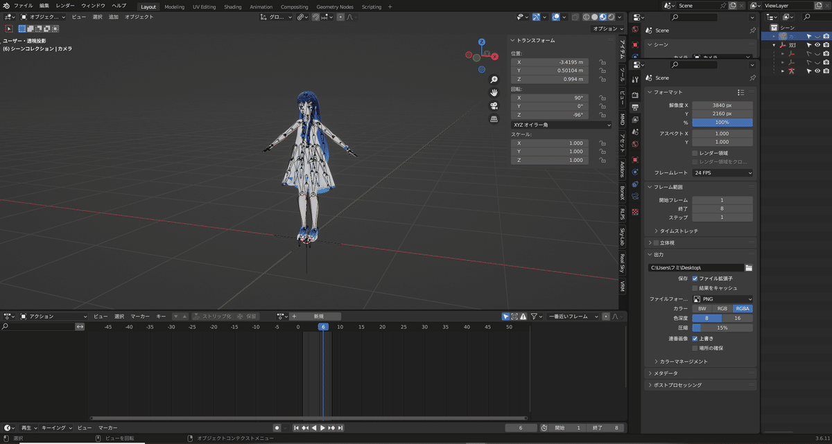
Task: Jump to next keyframe
Action: [x=331, y=428]
